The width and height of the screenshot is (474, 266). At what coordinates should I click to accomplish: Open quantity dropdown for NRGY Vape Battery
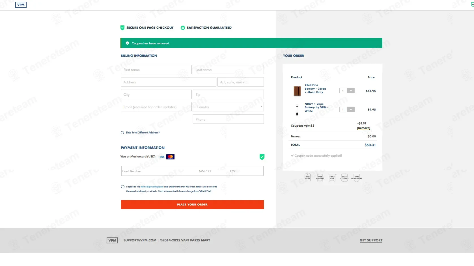tap(350, 110)
